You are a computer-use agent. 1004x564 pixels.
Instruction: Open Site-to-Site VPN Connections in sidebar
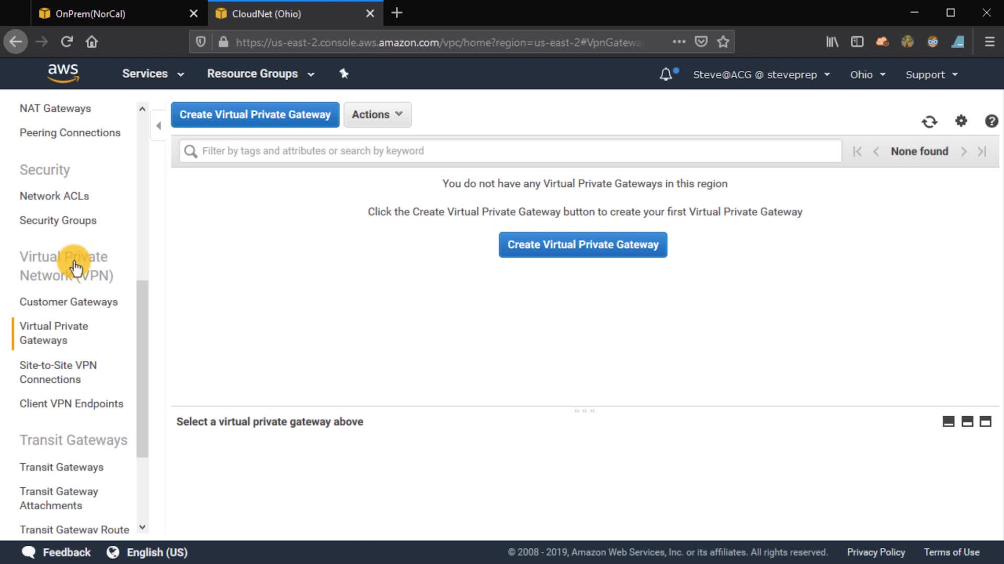click(x=58, y=372)
